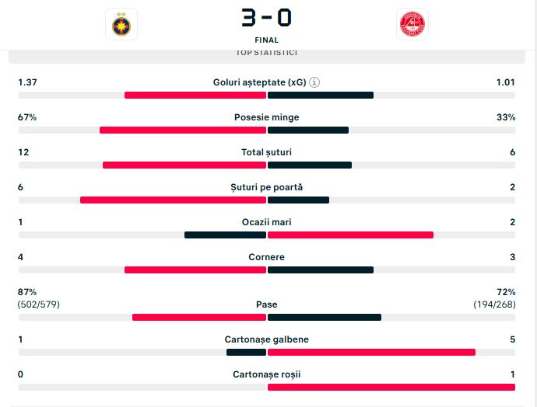Click the home passes figure (502/579)
This screenshot has width=537, height=407.
point(39,304)
